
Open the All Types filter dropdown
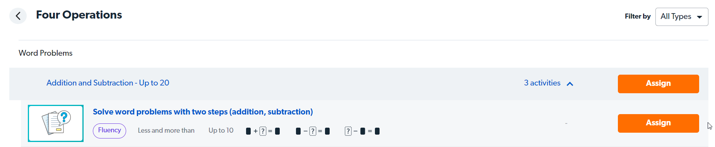[x=682, y=17]
